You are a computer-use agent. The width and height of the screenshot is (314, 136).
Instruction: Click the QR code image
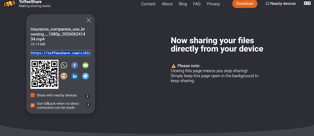44,74
